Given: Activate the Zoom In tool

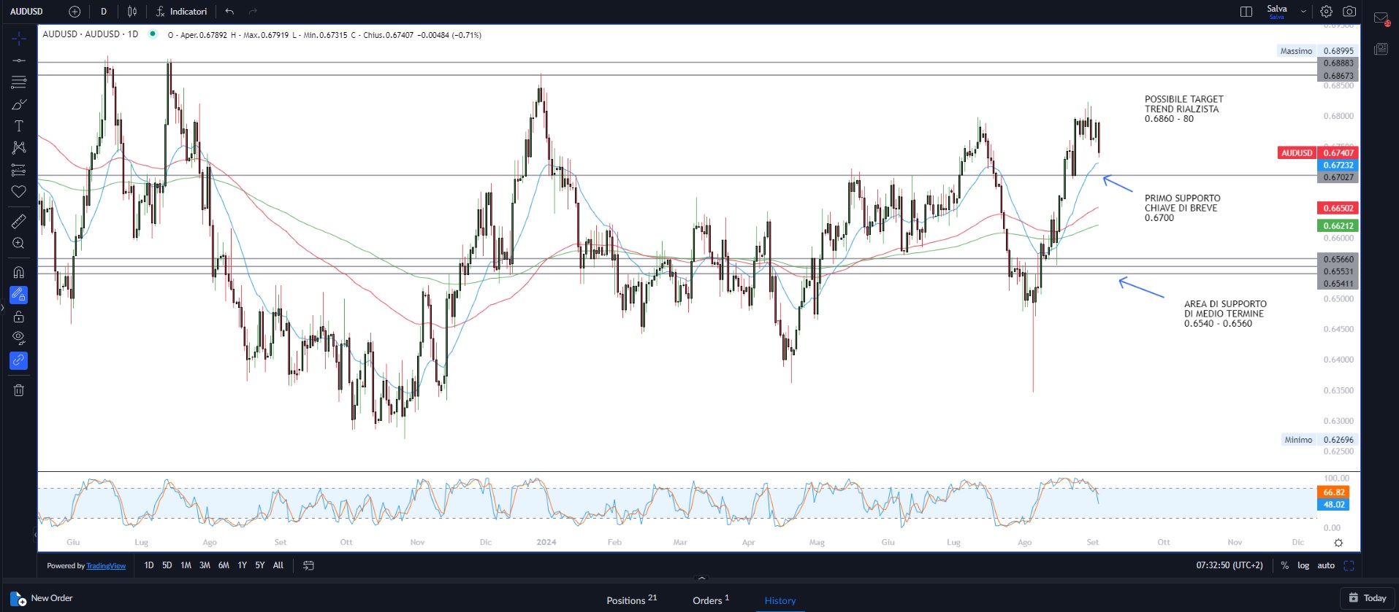Looking at the screenshot, I should point(19,243).
